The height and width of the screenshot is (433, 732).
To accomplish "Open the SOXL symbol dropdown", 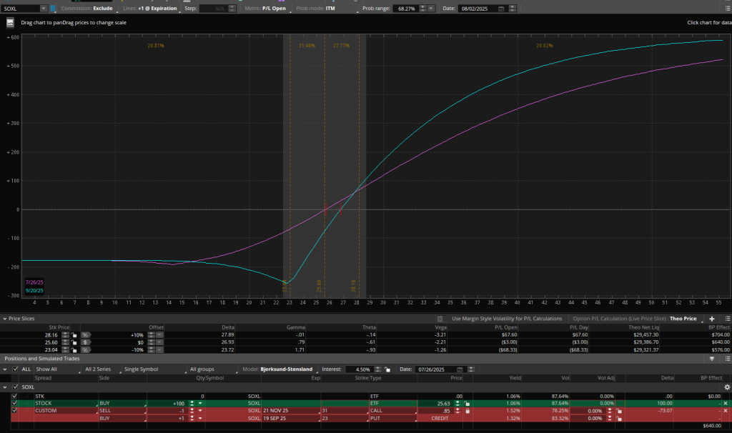I will (x=43, y=9).
